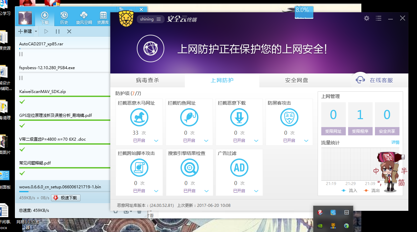
Task: Click pause indicator under AutoCAD2017_xp85.rar
Action: point(21,54)
